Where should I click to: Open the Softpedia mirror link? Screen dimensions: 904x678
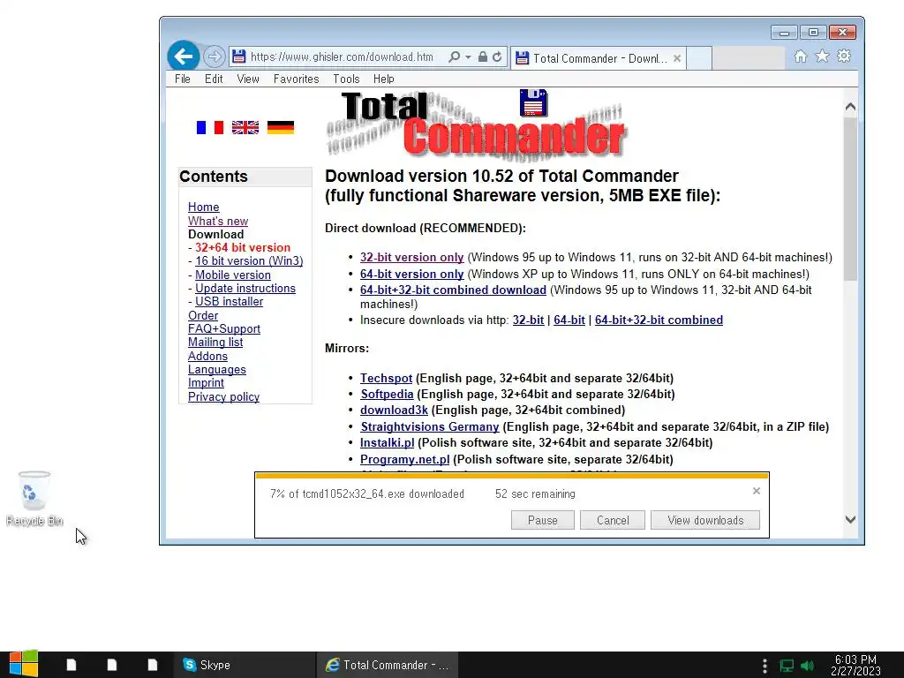tap(387, 395)
